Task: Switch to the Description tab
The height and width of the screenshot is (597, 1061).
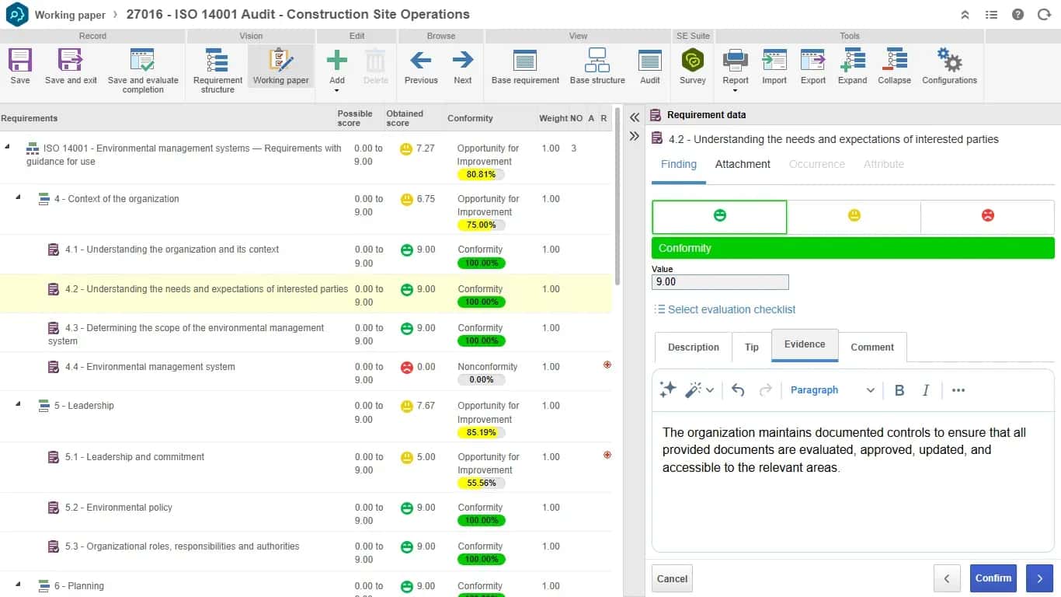Action: pos(694,347)
